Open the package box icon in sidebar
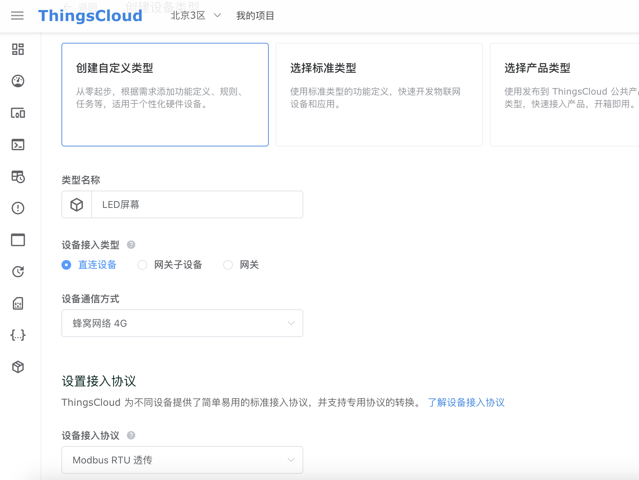639x480 pixels. pos(18,367)
